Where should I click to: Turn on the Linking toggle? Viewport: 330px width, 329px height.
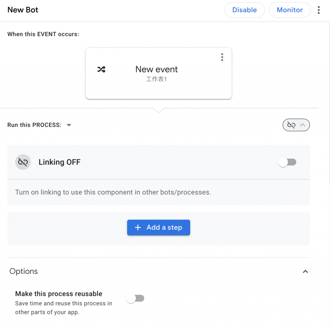coord(287,162)
